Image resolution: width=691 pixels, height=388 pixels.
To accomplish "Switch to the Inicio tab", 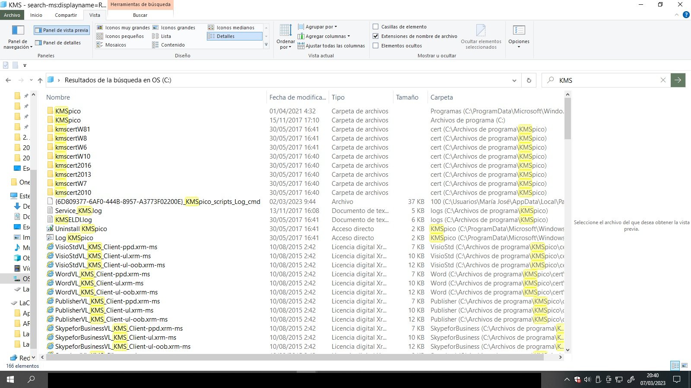I will [x=36, y=15].
